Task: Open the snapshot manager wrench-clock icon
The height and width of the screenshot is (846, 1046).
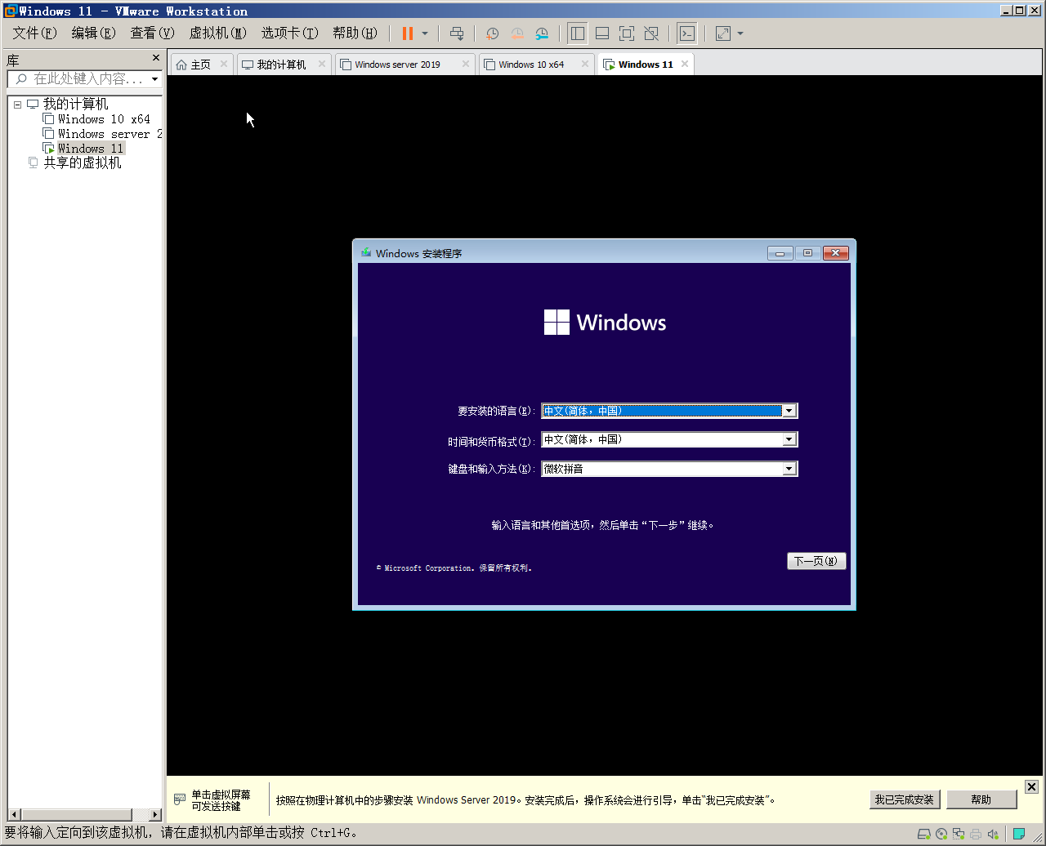Action: click(542, 33)
